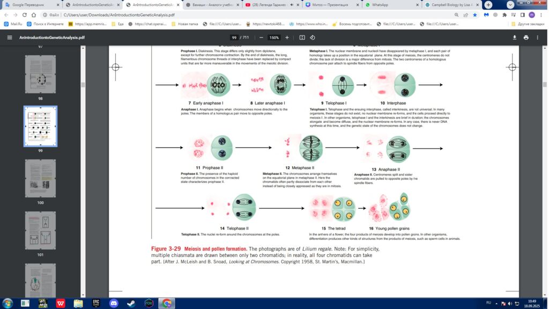Open Discord from the taskbar
This screenshot has height=309, width=549.
click(x=114, y=303)
